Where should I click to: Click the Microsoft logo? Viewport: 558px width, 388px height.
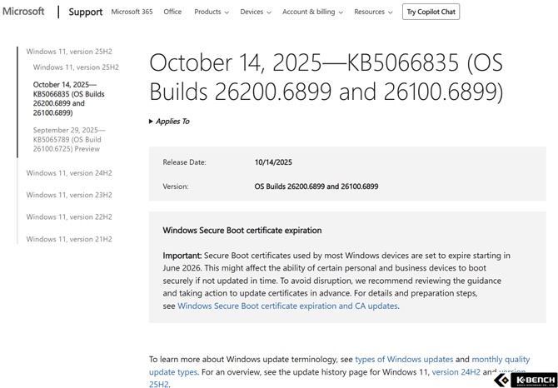pos(23,12)
